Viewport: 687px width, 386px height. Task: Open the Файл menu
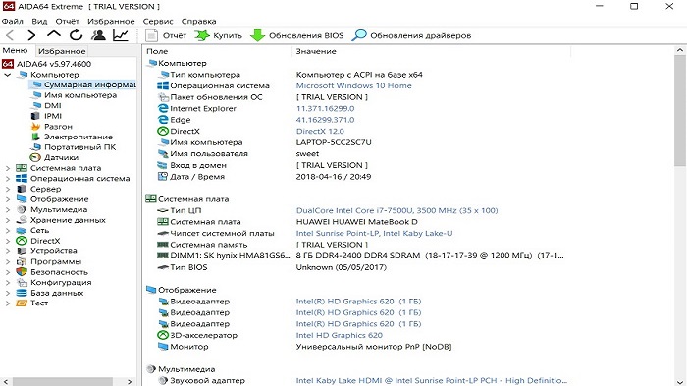click(x=13, y=21)
